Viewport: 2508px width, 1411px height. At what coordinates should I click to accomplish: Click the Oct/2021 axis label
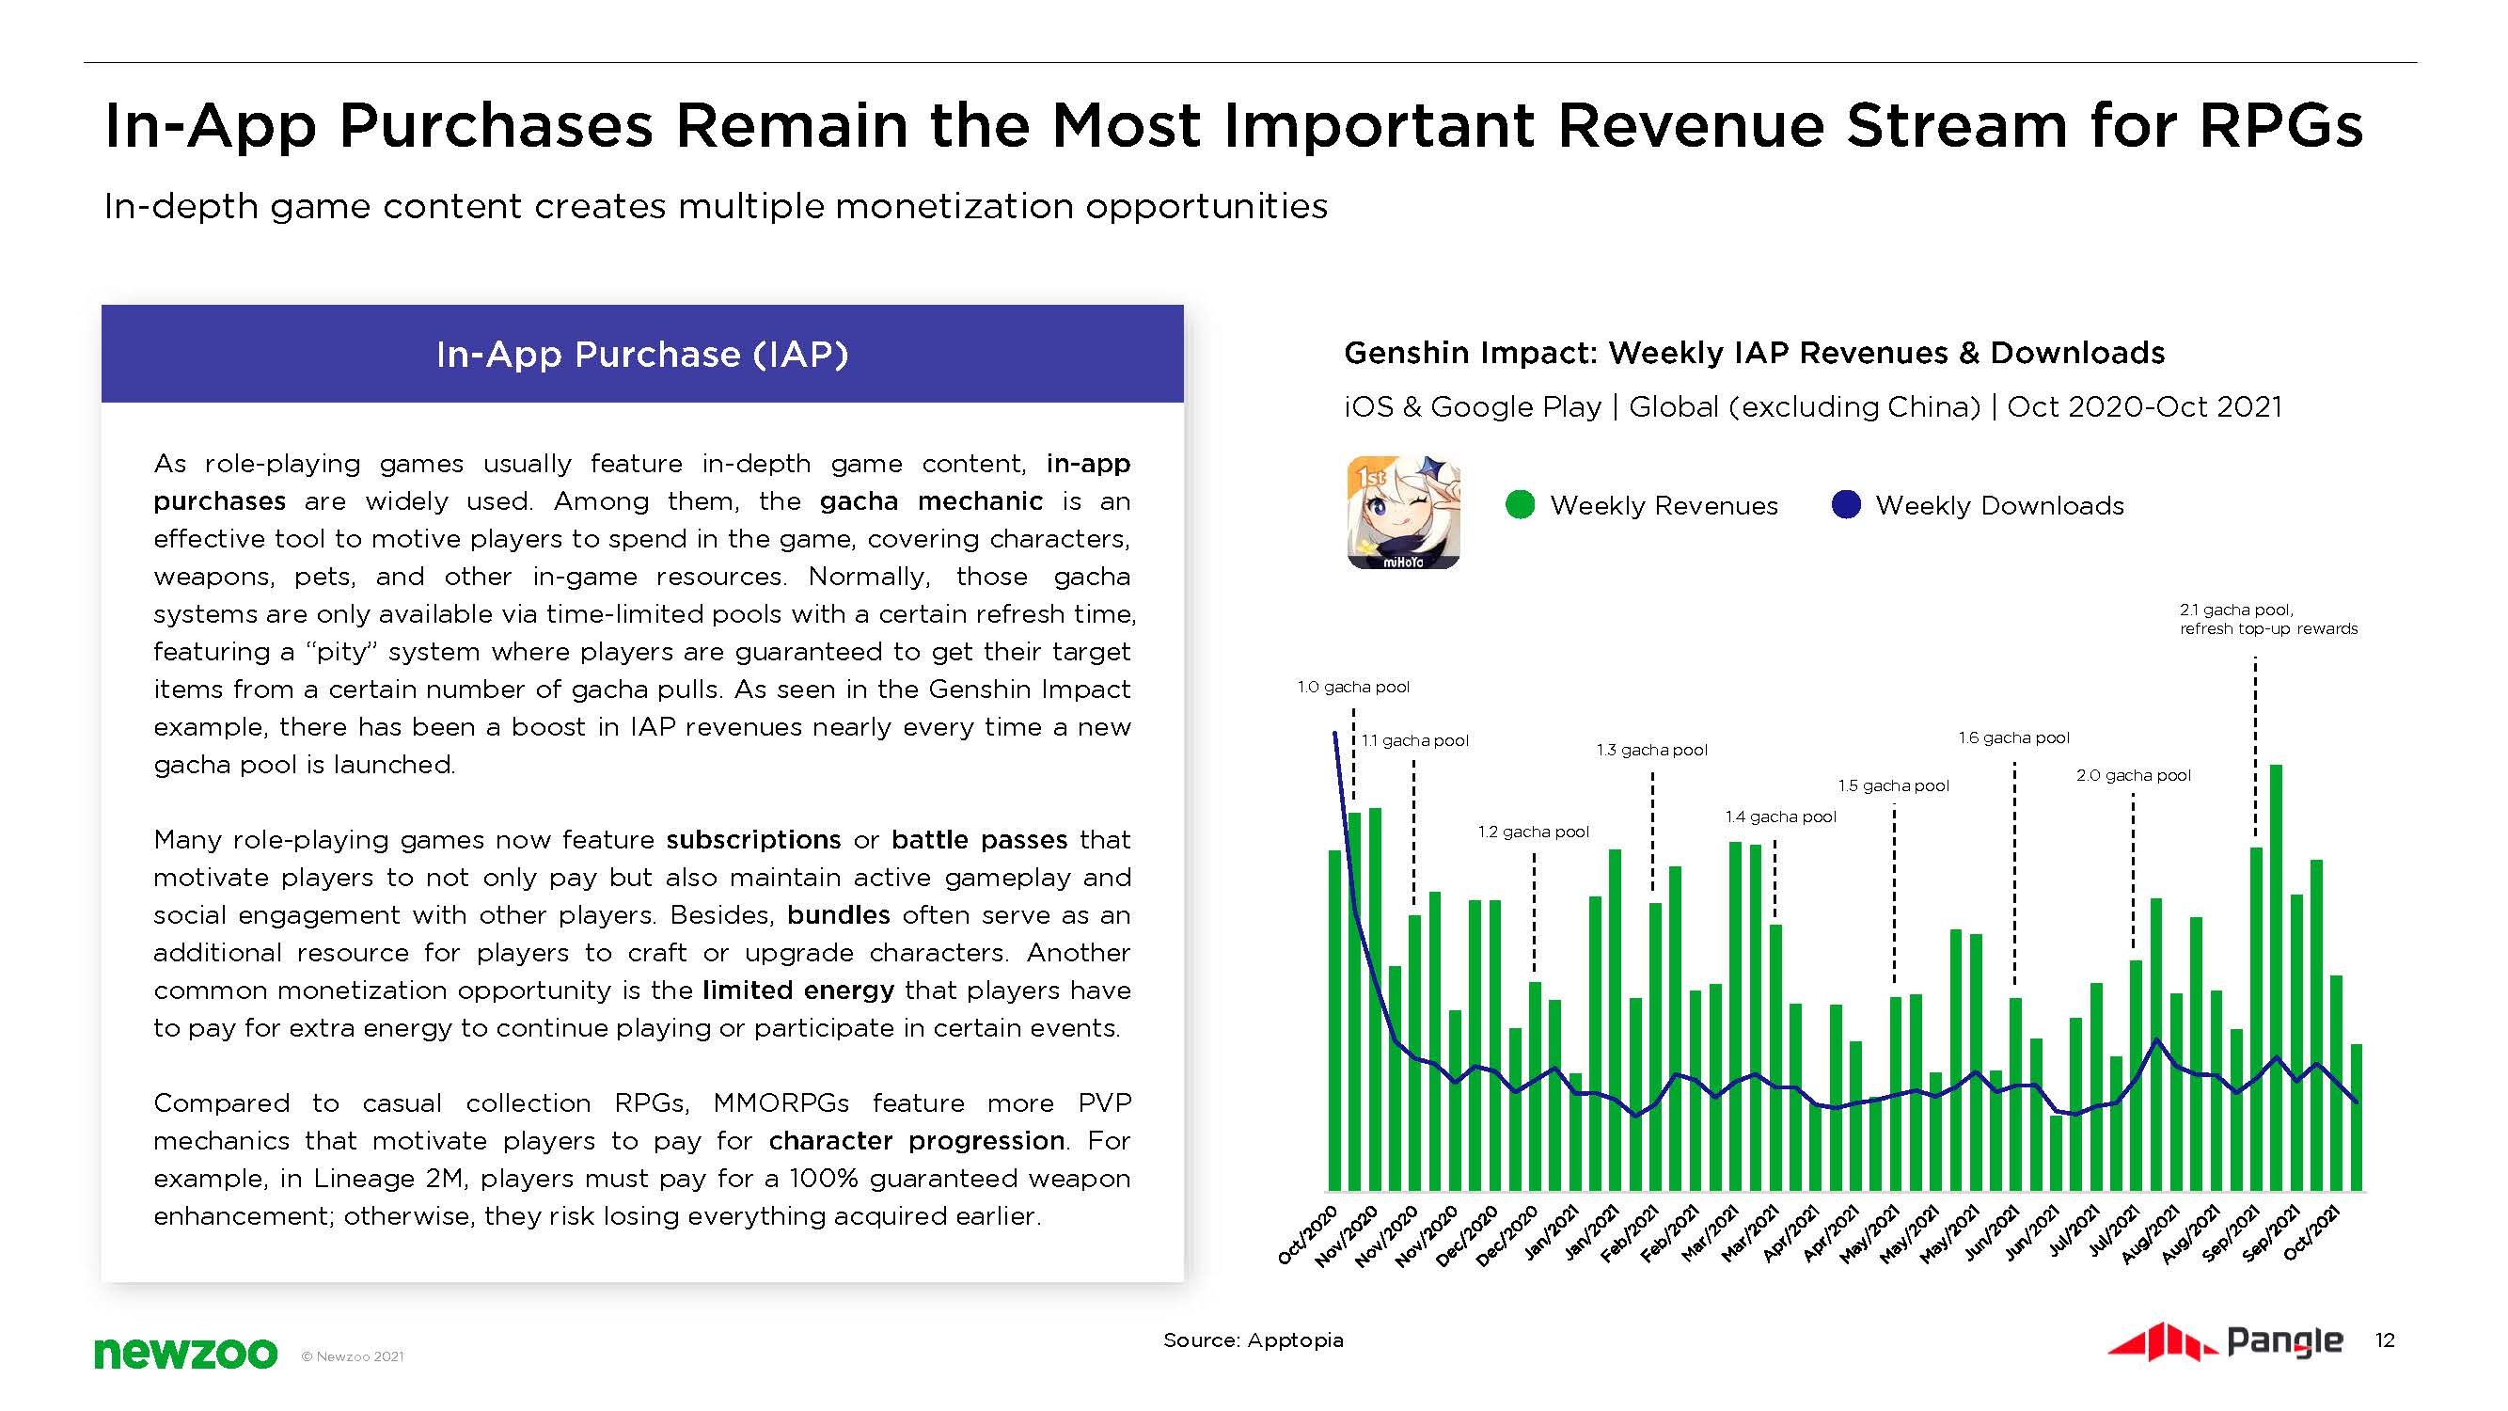pos(2311,1235)
